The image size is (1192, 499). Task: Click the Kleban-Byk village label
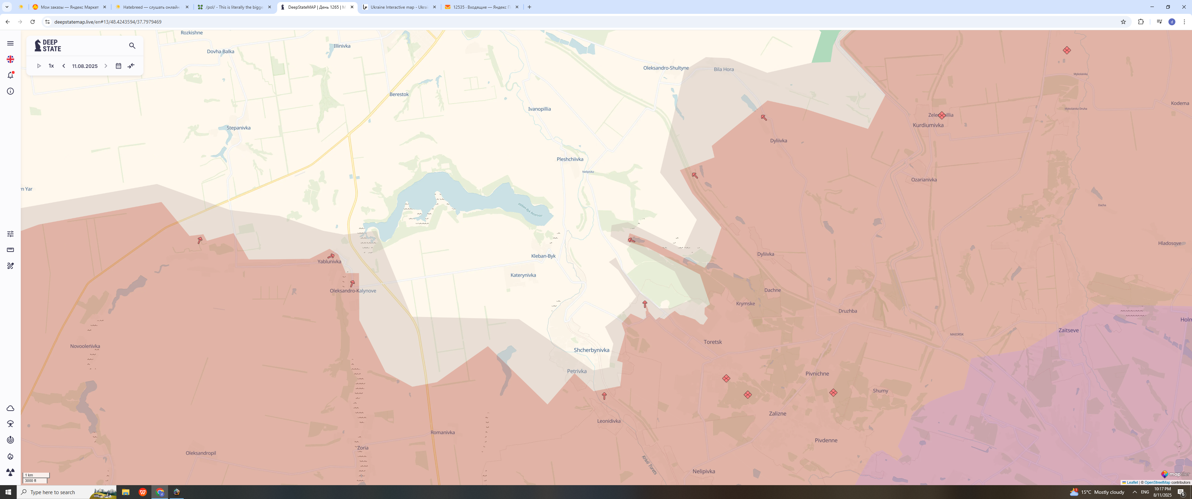point(543,256)
